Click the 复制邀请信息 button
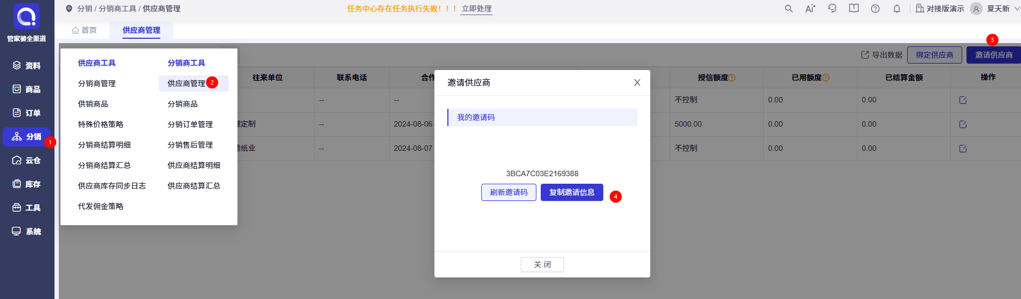 572,192
